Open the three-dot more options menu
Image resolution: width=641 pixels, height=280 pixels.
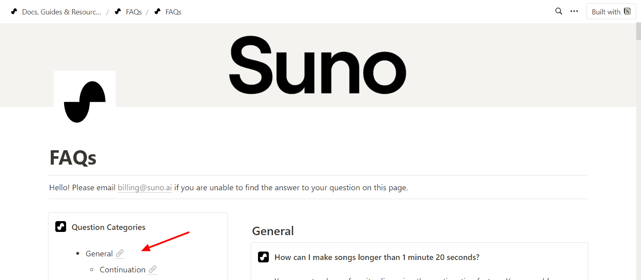click(x=574, y=11)
